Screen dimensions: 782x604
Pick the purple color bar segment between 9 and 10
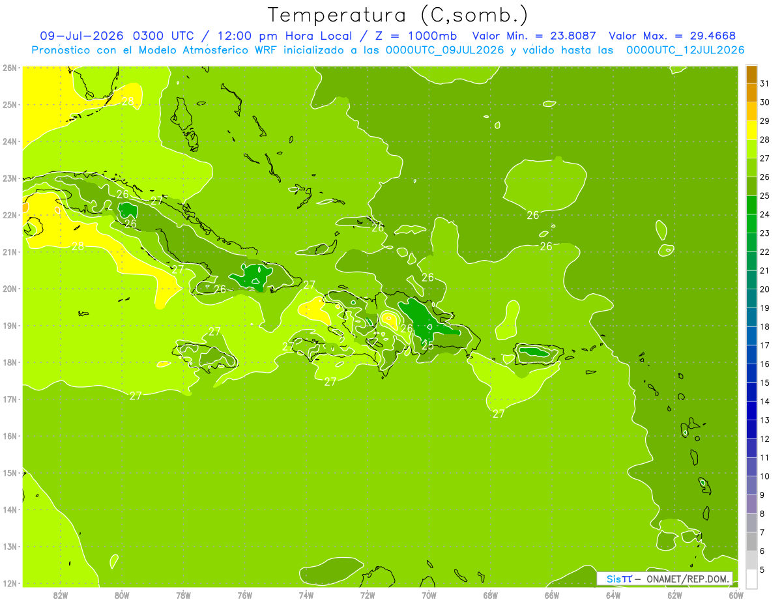tap(751, 485)
